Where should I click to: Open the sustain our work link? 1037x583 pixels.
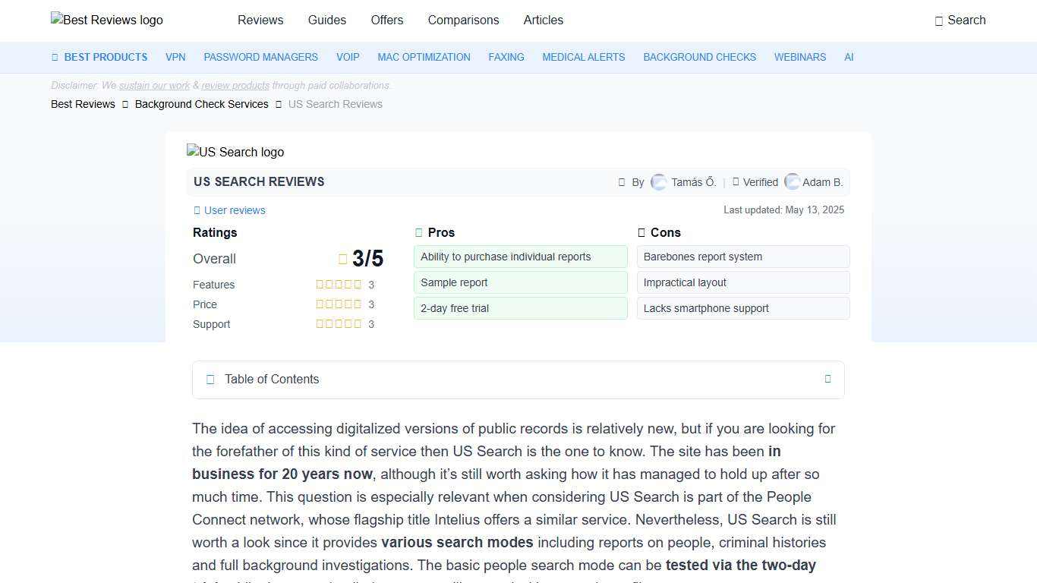[154, 85]
